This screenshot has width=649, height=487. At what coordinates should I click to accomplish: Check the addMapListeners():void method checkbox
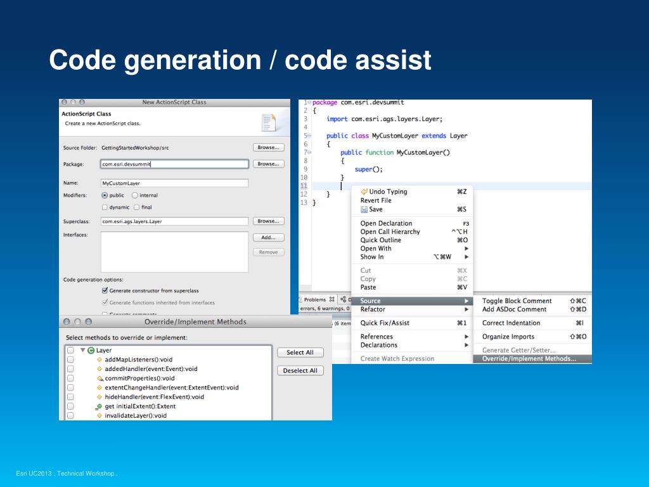70,360
